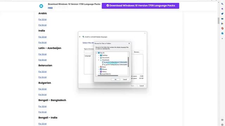This screenshot has width=225, height=126.
Task: Click the folder tree horizontal scrollbar thumb
Action: [108, 76]
